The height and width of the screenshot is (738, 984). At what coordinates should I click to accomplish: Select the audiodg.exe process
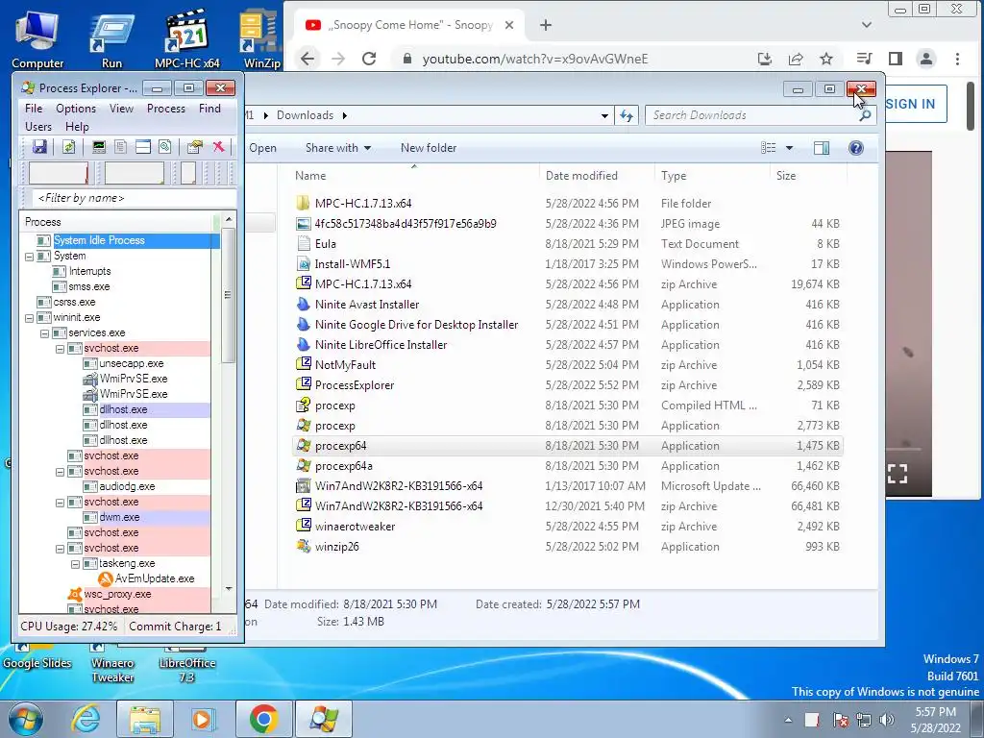(127, 486)
